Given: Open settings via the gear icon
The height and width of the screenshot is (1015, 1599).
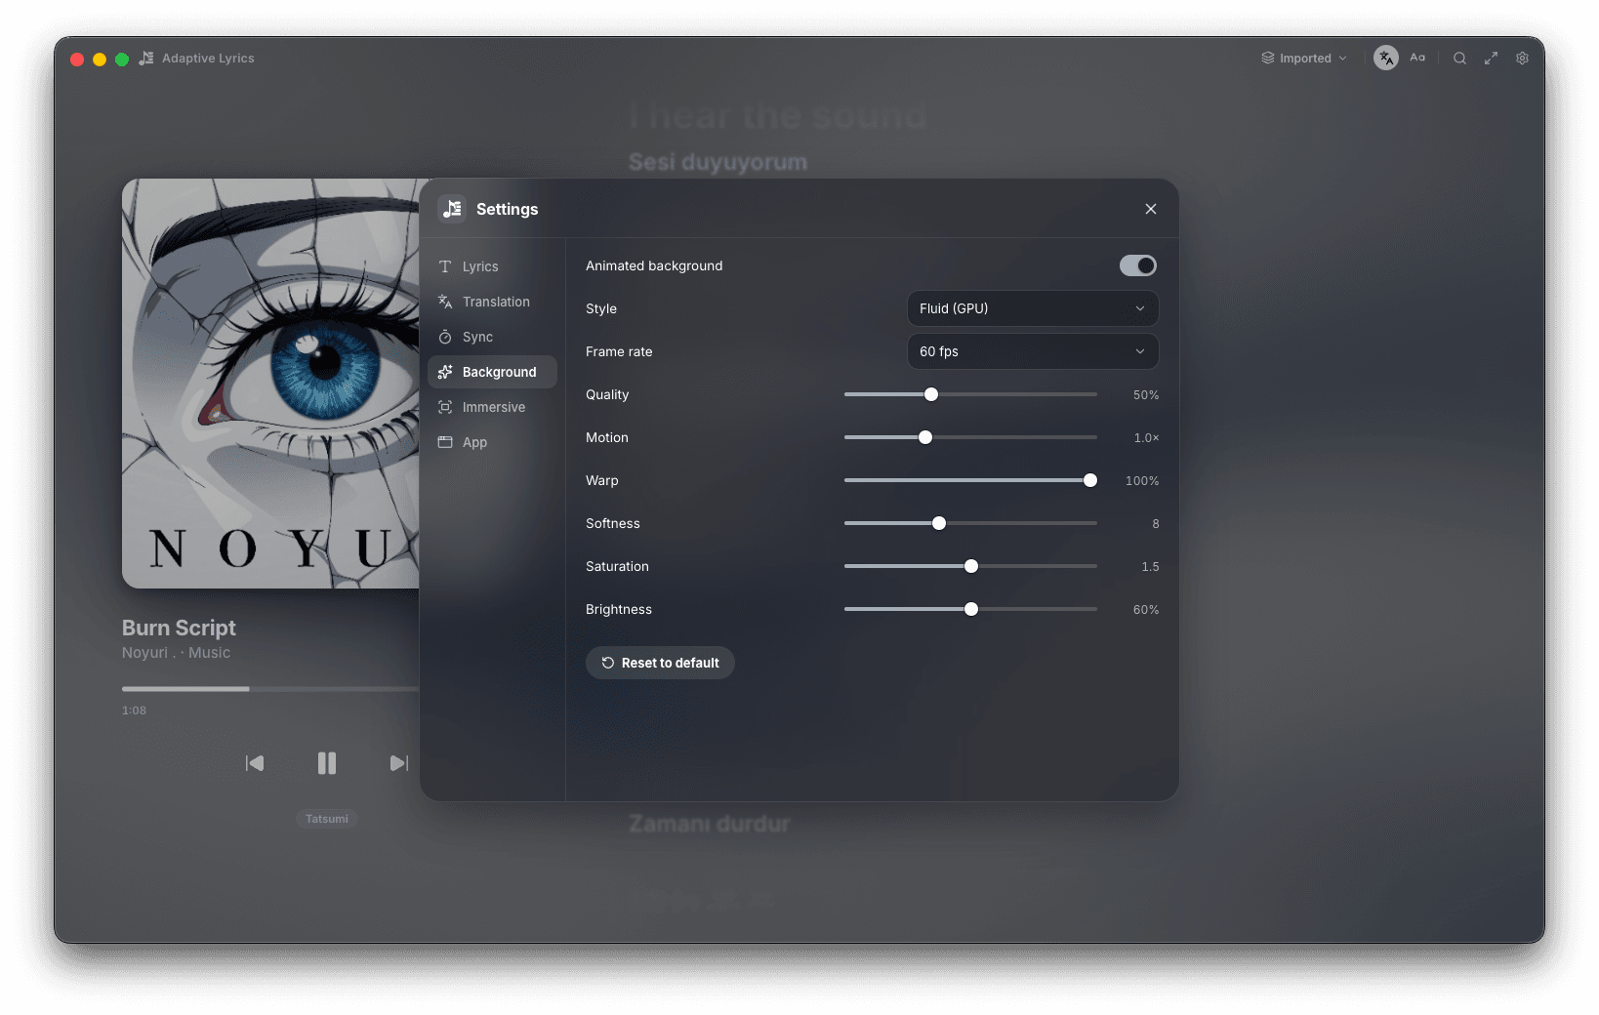Looking at the screenshot, I should (1522, 59).
